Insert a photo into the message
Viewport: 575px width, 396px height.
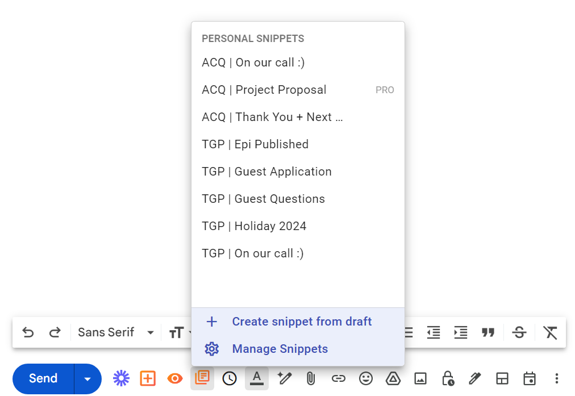tap(420, 378)
